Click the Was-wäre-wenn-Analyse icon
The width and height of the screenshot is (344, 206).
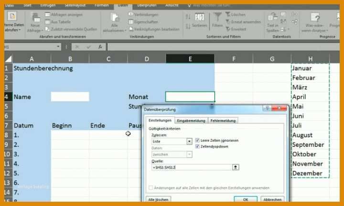point(315,17)
